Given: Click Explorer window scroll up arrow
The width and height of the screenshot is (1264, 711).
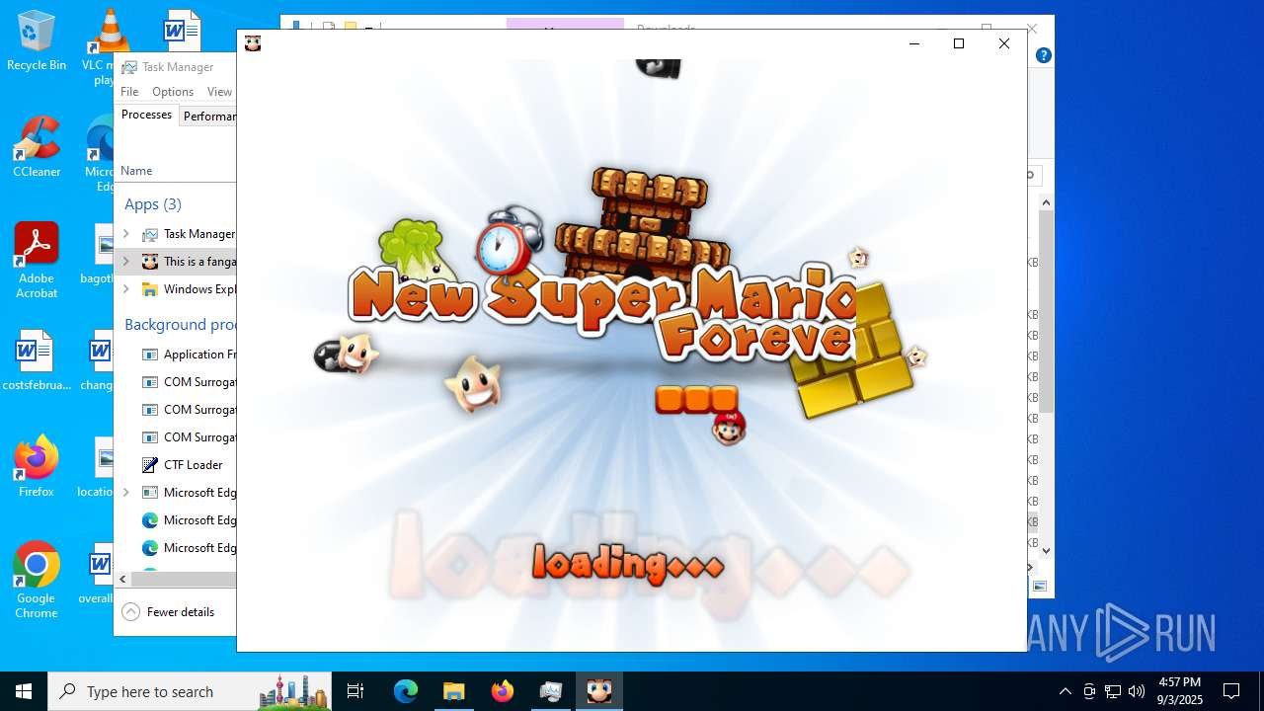Looking at the screenshot, I should click(1047, 202).
